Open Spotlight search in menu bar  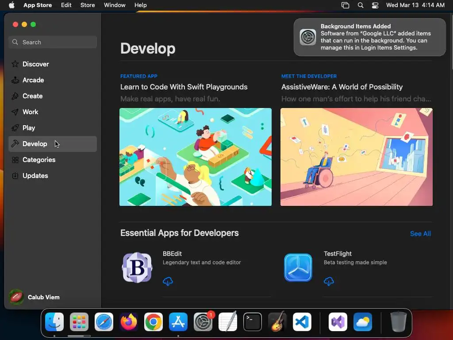(x=361, y=5)
